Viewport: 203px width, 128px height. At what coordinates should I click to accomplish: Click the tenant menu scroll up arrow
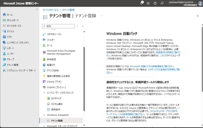pyautogui.click(x=84, y=31)
